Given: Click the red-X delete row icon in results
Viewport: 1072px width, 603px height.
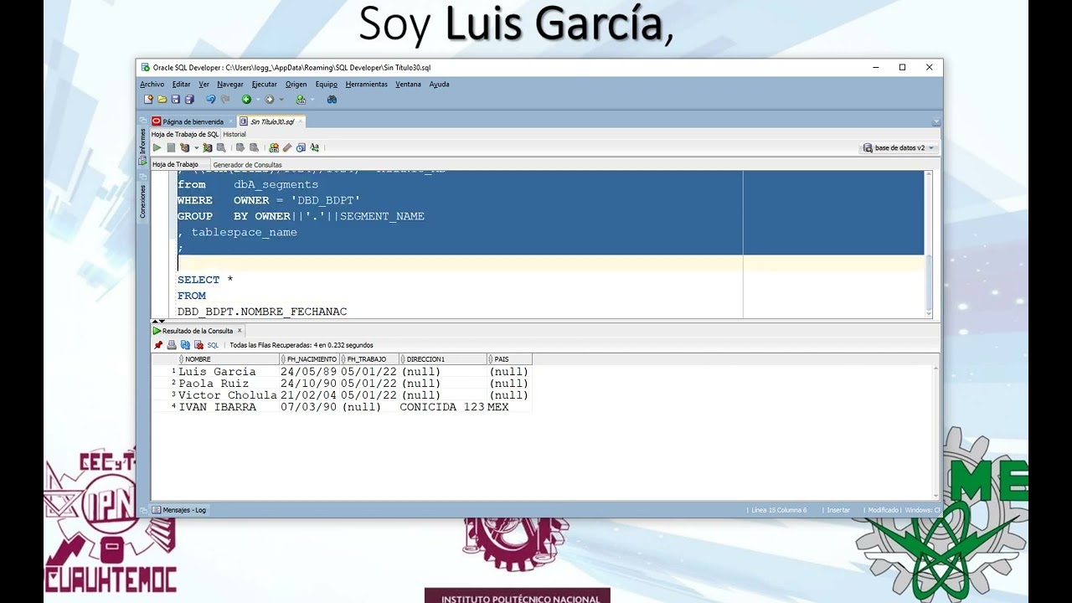Looking at the screenshot, I should tap(198, 345).
